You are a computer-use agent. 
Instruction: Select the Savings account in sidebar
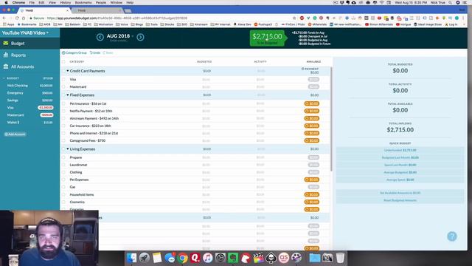pos(29,100)
